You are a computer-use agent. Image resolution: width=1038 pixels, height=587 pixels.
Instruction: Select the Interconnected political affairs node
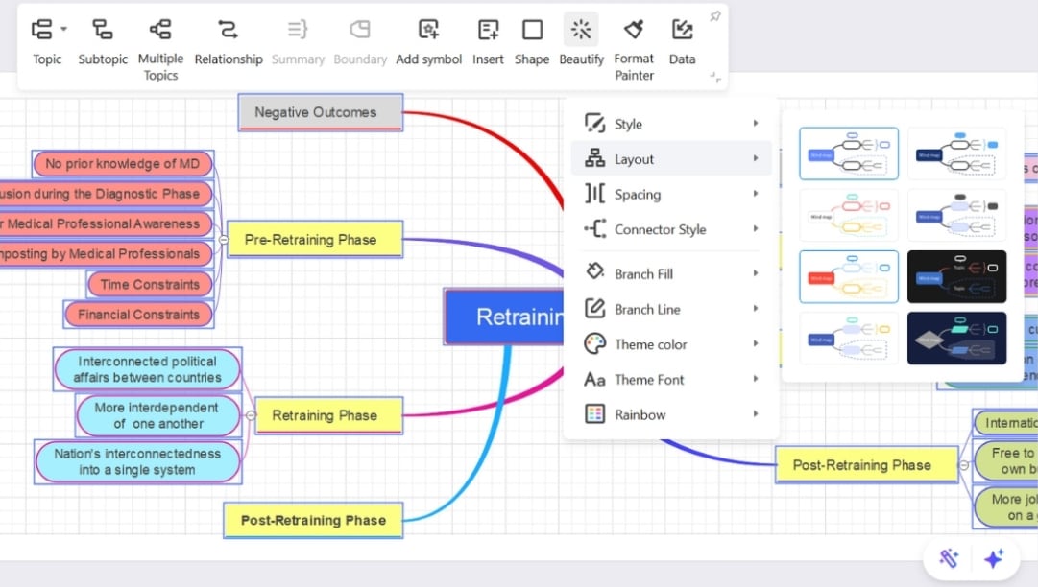pyautogui.click(x=147, y=369)
